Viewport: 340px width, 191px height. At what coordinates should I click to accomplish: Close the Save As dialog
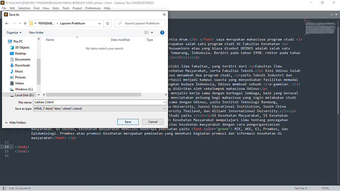[164, 15]
